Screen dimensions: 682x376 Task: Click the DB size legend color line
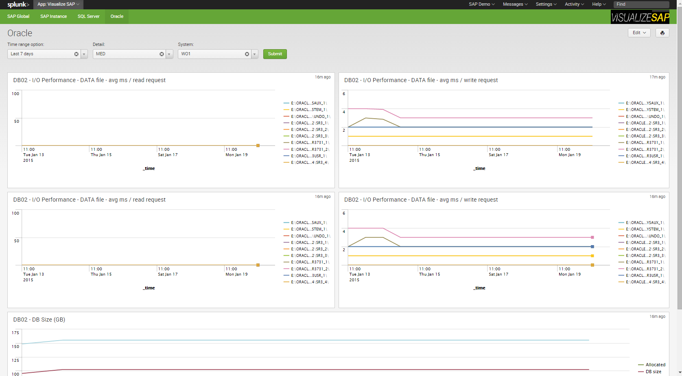[641, 372]
